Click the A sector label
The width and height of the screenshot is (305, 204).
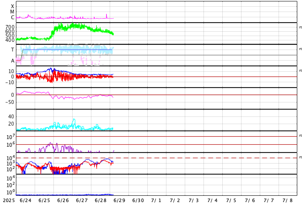(13, 61)
